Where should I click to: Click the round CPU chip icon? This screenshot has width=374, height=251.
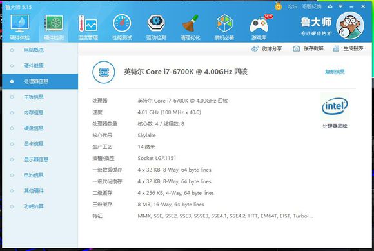pos(104,72)
